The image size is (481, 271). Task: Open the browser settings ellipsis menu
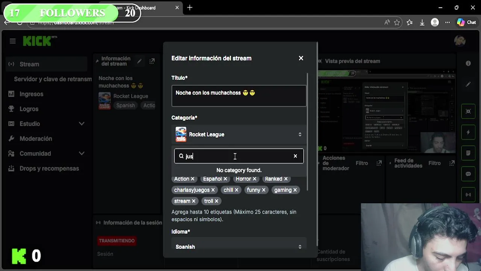tap(447, 23)
